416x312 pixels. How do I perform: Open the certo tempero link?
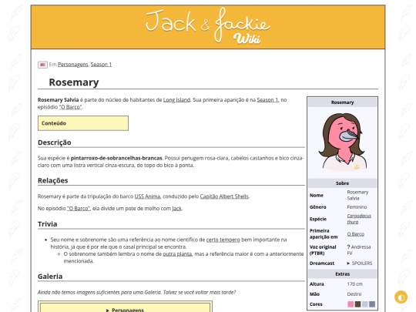[223, 240]
